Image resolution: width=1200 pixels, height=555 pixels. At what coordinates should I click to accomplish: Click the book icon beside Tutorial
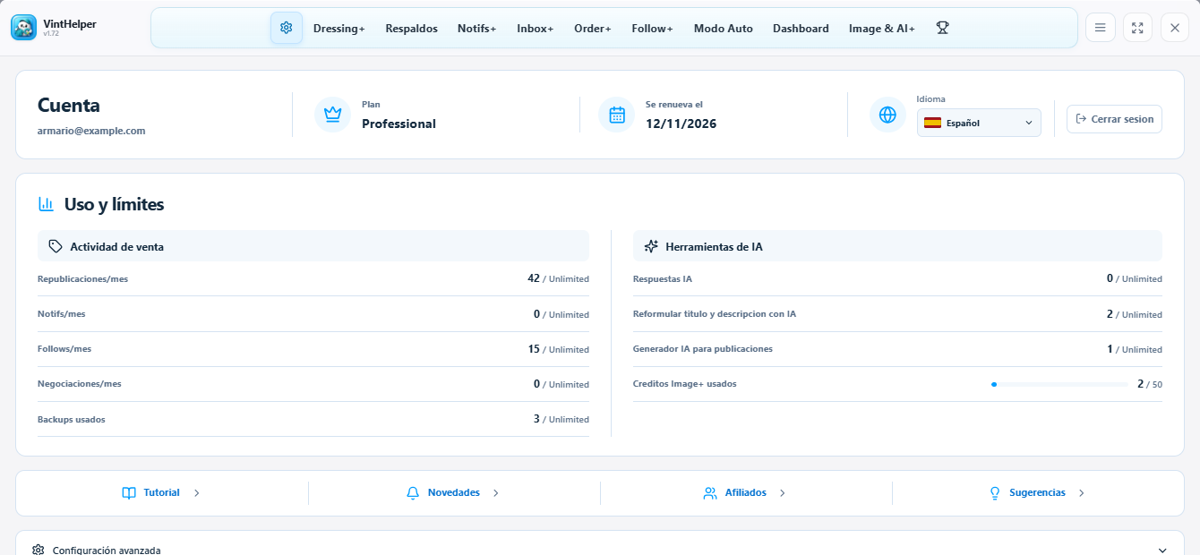click(129, 493)
